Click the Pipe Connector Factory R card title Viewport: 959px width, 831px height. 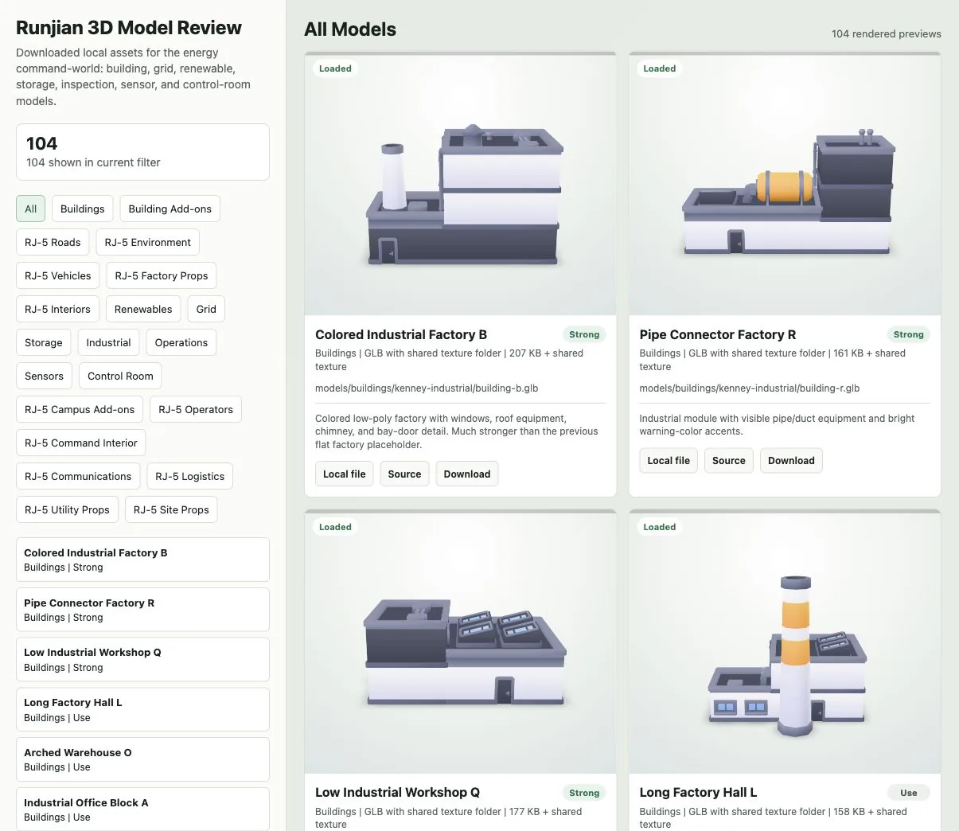pos(718,334)
